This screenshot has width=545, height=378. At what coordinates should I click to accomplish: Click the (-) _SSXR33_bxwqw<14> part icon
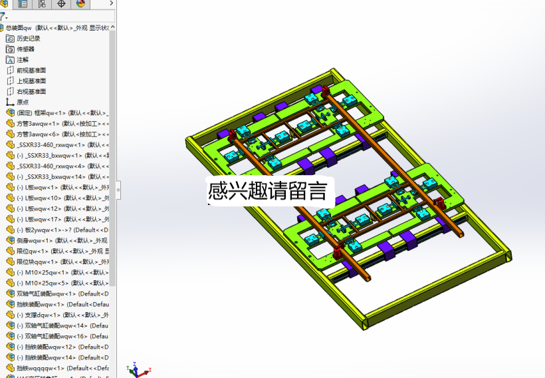coord(10,176)
